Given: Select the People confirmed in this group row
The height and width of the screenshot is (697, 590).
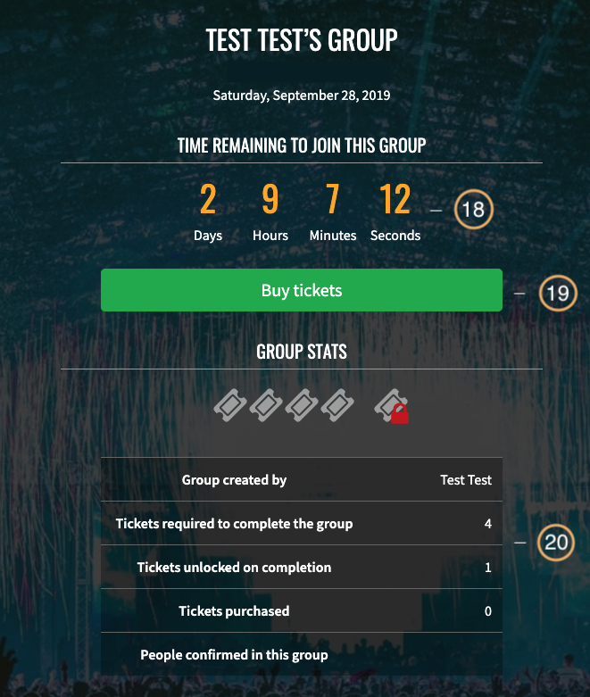Looking at the screenshot, I should point(302,654).
